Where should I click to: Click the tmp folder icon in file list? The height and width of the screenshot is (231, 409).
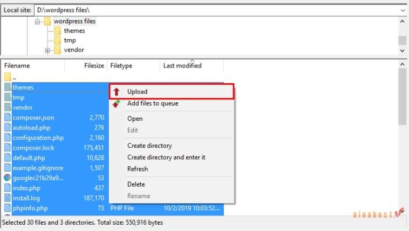click(x=8, y=98)
